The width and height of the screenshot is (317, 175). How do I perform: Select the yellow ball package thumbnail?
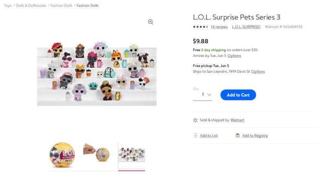pyautogui.click(x=62, y=155)
